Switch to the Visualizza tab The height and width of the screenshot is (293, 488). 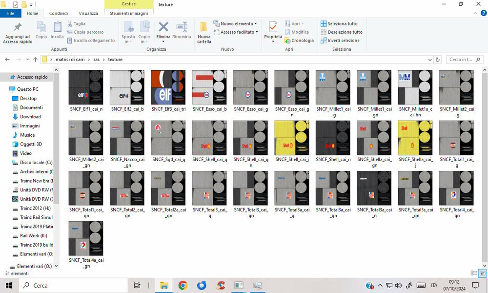(88, 13)
